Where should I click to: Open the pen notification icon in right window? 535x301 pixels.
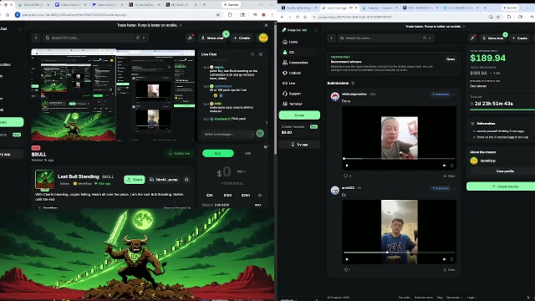(472, 38)
